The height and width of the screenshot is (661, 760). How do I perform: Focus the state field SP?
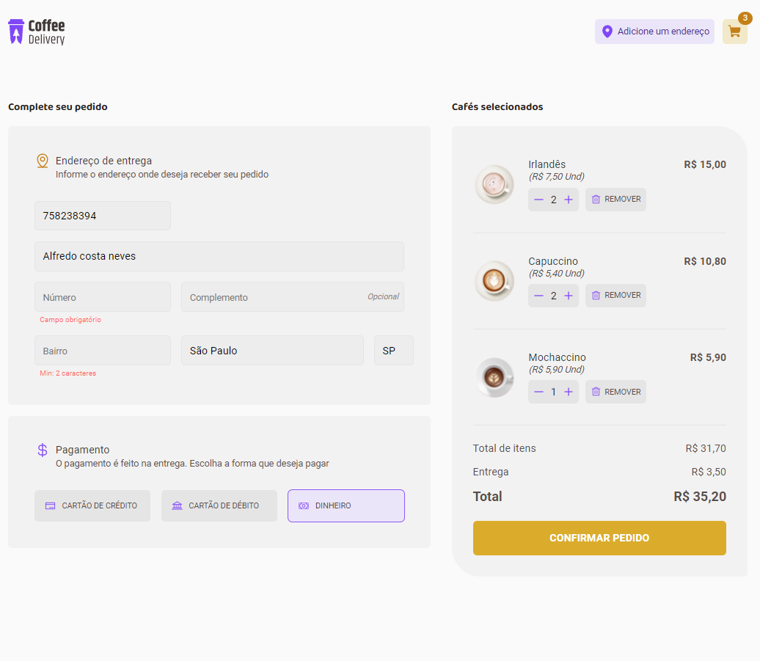click(x=393, y=351)
